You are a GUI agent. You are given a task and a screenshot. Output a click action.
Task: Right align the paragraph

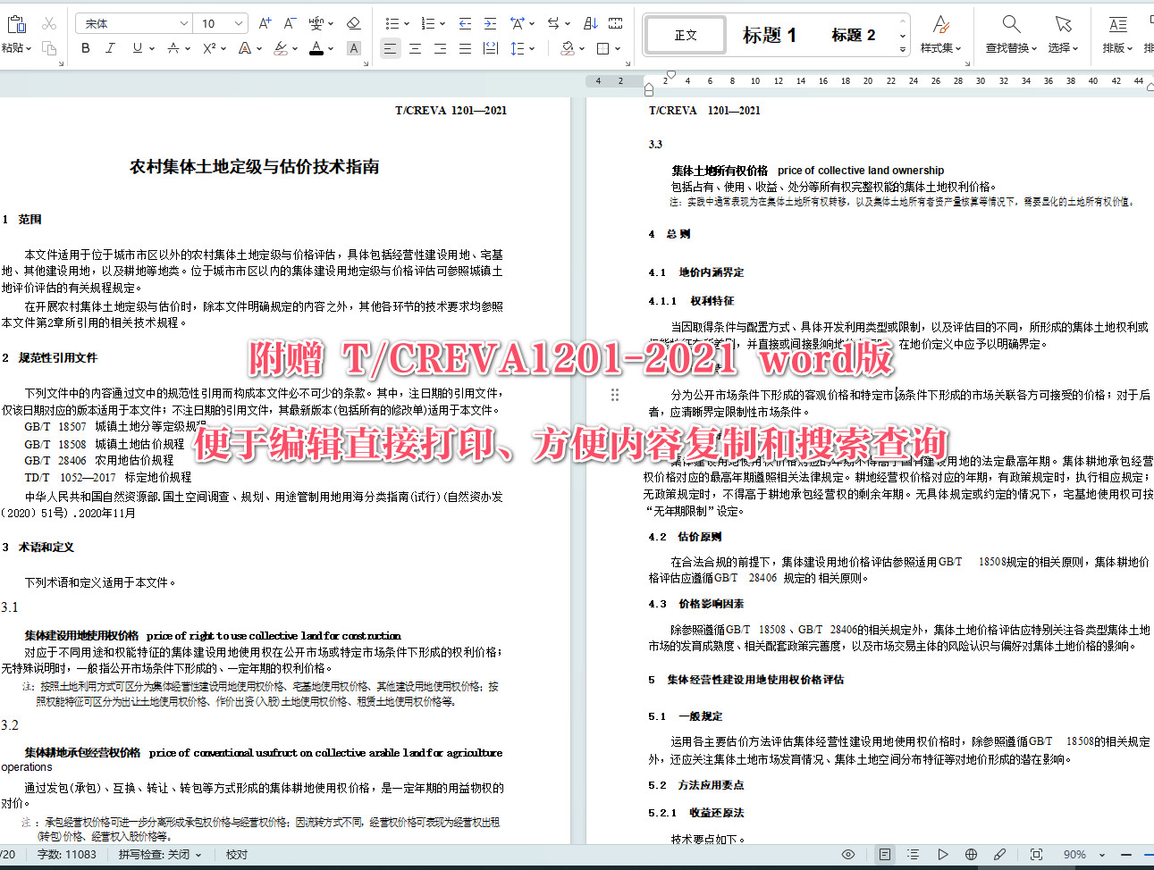440,48
